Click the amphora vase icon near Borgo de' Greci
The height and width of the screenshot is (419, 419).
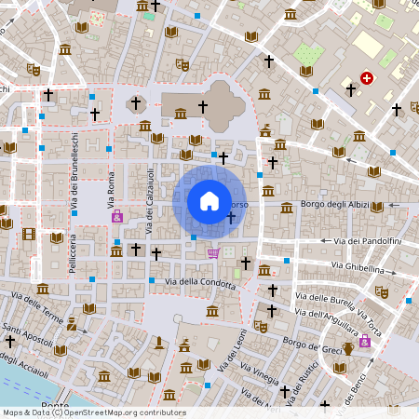tap(348, 349)
